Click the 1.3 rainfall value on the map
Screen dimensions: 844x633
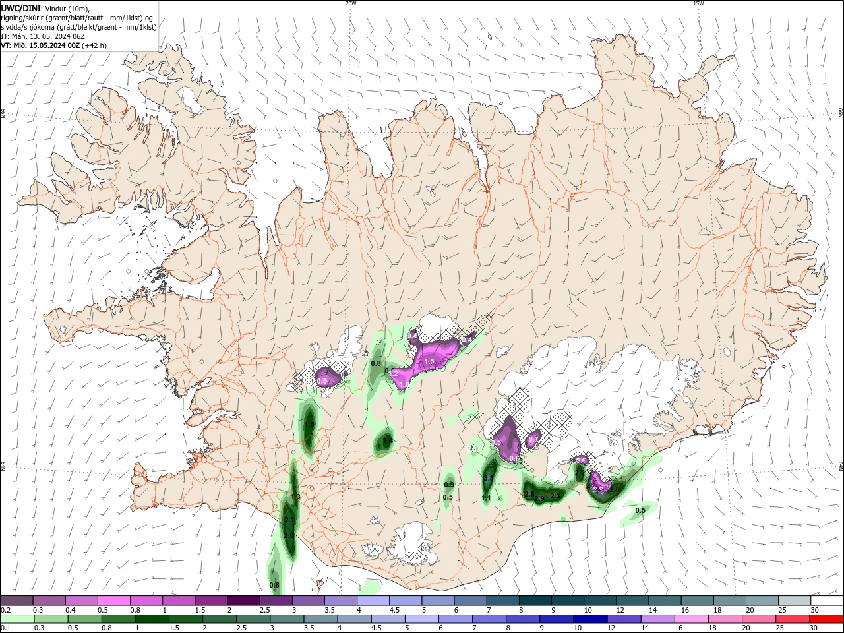(295, 497)
